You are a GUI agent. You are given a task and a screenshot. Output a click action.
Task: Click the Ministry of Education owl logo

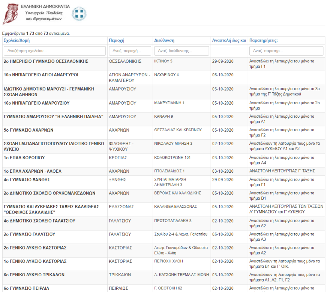pos(10,13)
